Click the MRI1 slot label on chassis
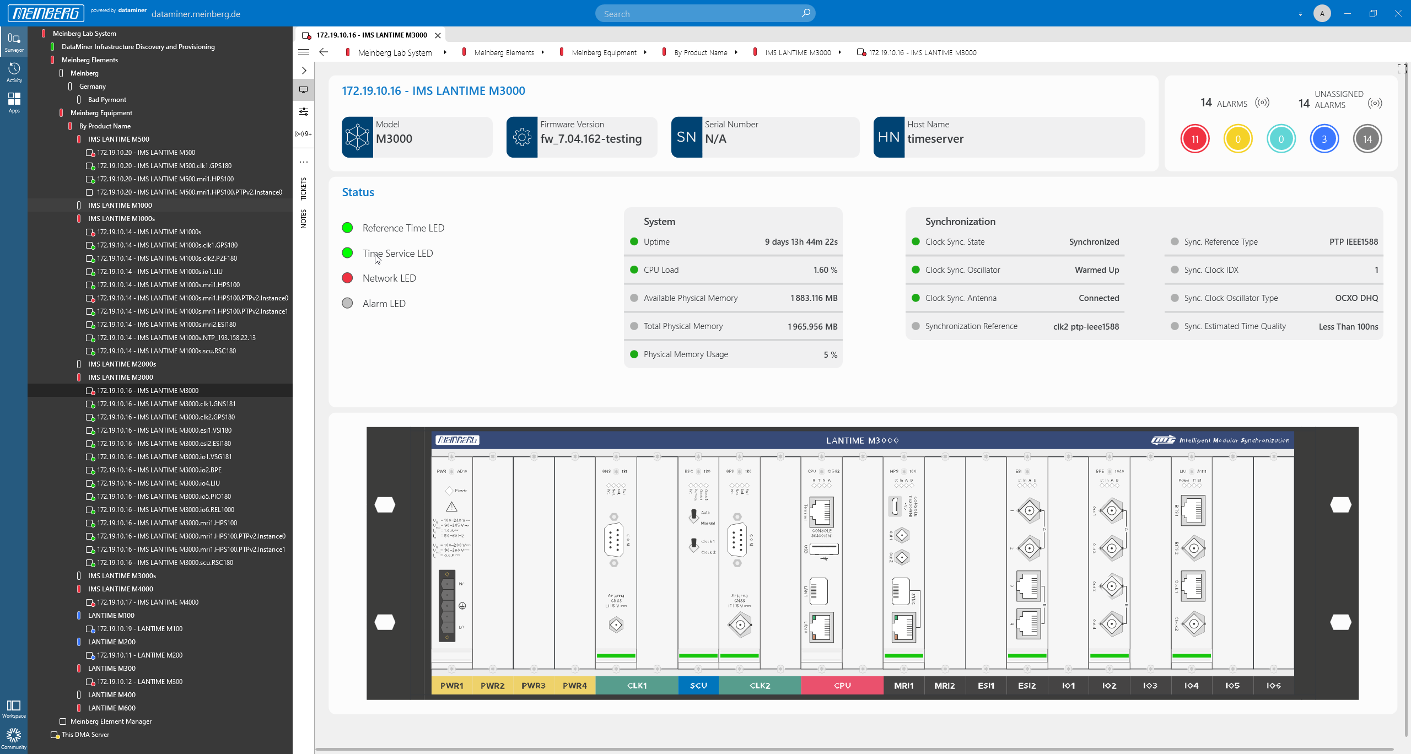 click(904, 686)
